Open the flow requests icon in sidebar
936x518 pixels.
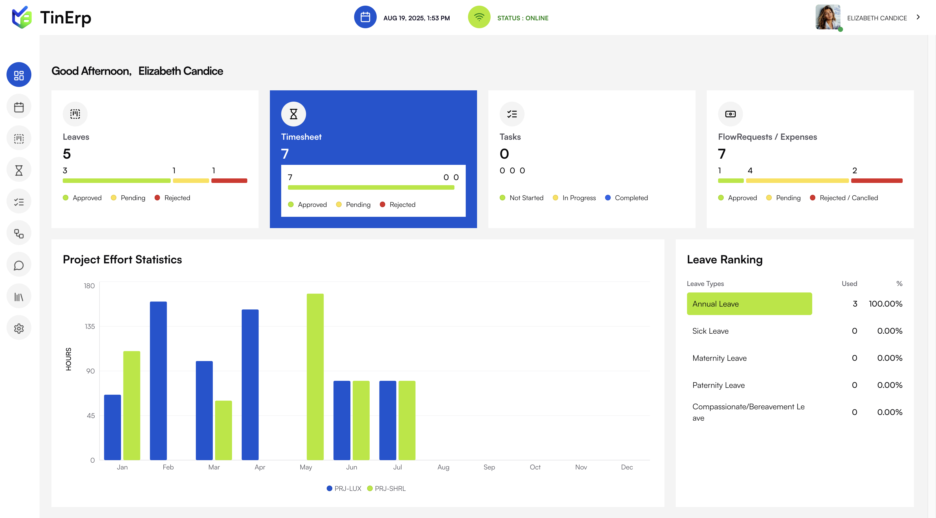coord(19,233)
